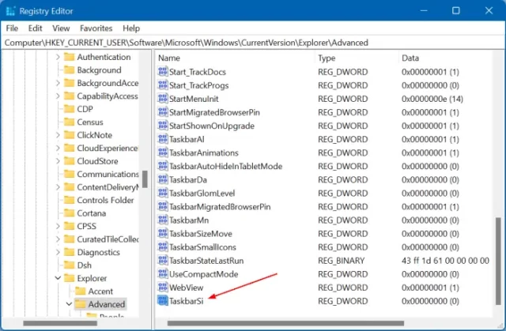Expand the Diagnostics key

[58, 252]
